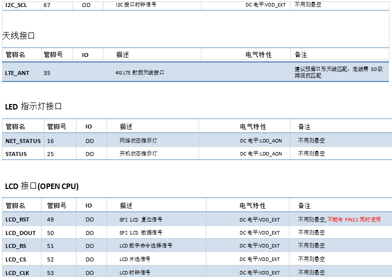Click the LCD 接口(OPEN CPU) heading

point(41,186)
